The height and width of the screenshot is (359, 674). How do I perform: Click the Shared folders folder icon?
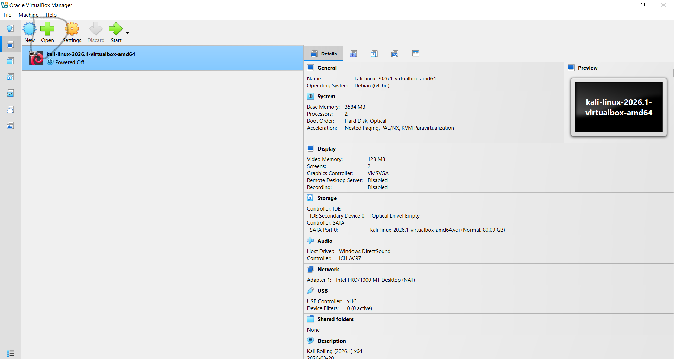tap(311, 319)
